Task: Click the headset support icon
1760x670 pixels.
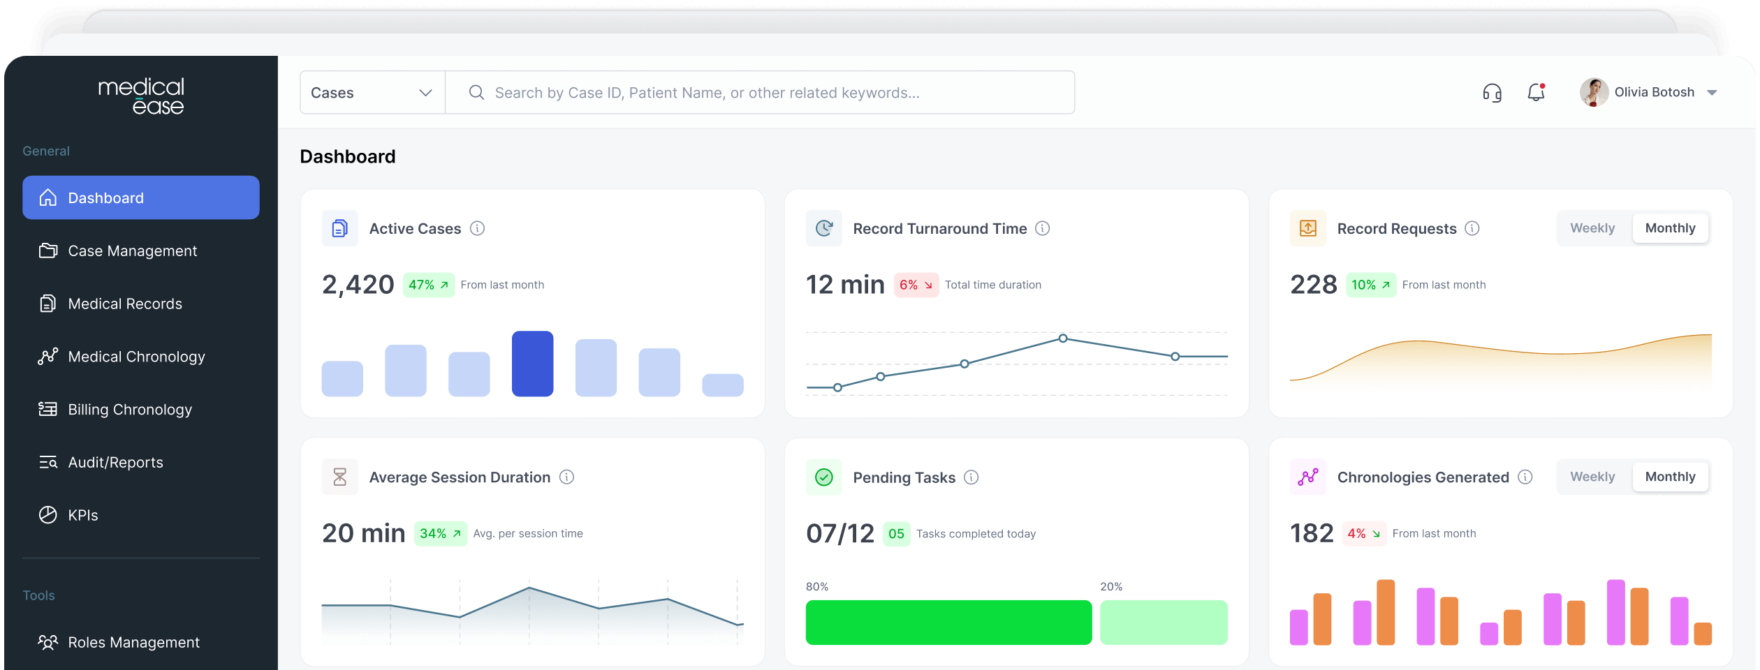Action: click(x=1492, y=93)
